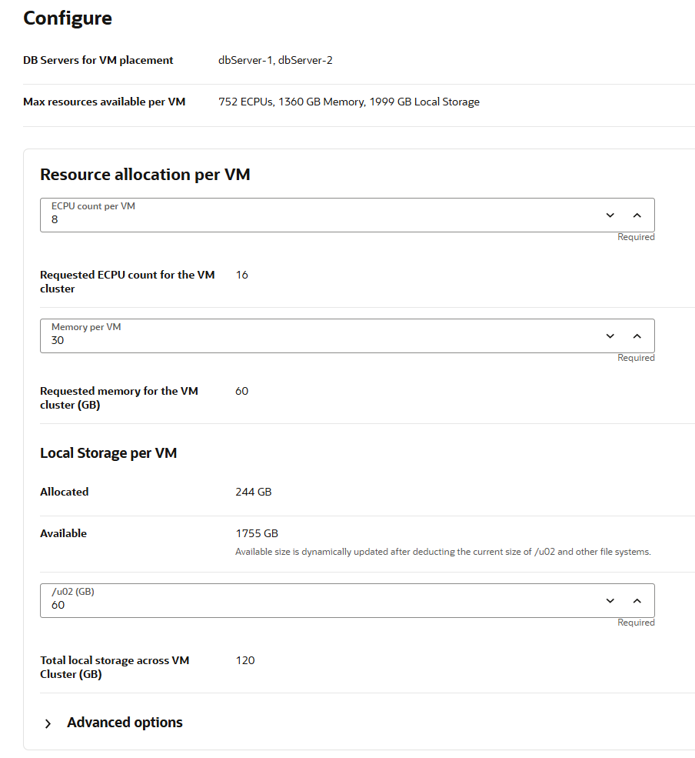
Task: Click the Local Storage per VM heading
Action: click(x=108, y=453)
